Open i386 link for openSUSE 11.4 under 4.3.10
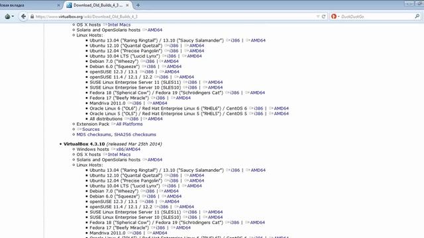The height and width of the screenshot is (238, 424). [164, 207]
